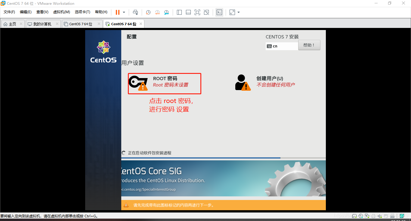Viewport: 411px width, 221px height.
Task: Open the snapshot manager
Action: coord(166,12)
